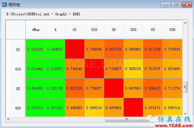Click the horizontal scrollbar thumb
The width and height of the screenshot is (194, 128).
(x=127, y=119)
